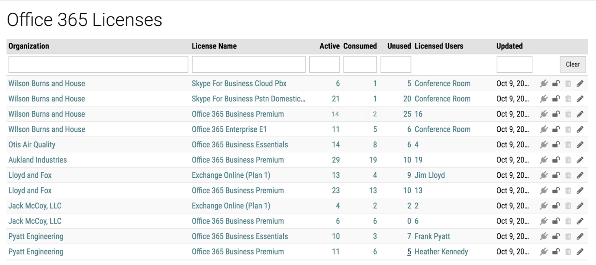Sort by the Organization column header
This screenshot has width=596, height=265.
click(x=29, y=46)
